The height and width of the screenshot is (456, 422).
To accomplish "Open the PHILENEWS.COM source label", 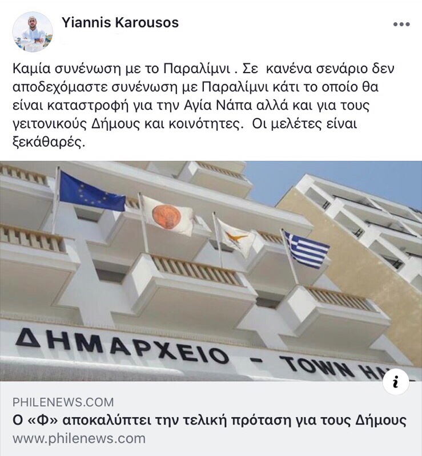I will (63, 402).
